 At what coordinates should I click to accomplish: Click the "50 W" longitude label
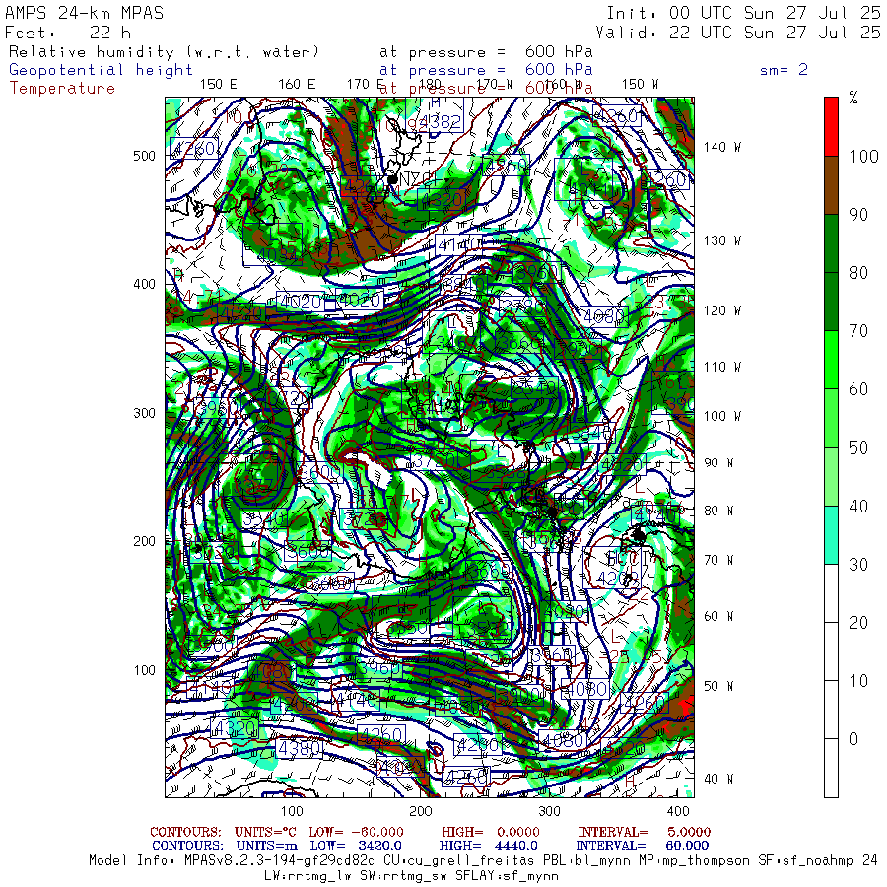pos(718,686)
